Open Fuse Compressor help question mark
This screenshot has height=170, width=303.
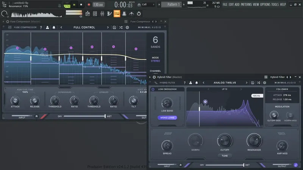pyautogui.click(x=41, y=28)
